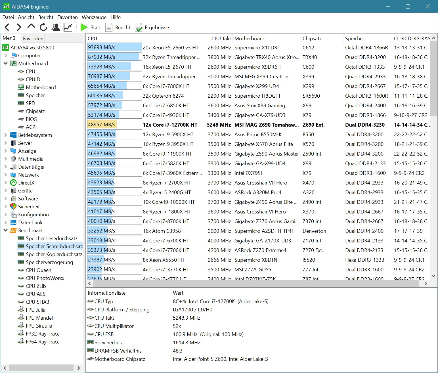
Task: Click the Betriebssystem Windows icon
Action: [13, 135]
